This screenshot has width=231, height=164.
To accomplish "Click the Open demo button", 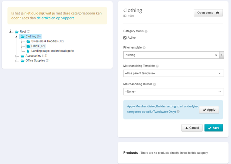I will pos(208,13).
